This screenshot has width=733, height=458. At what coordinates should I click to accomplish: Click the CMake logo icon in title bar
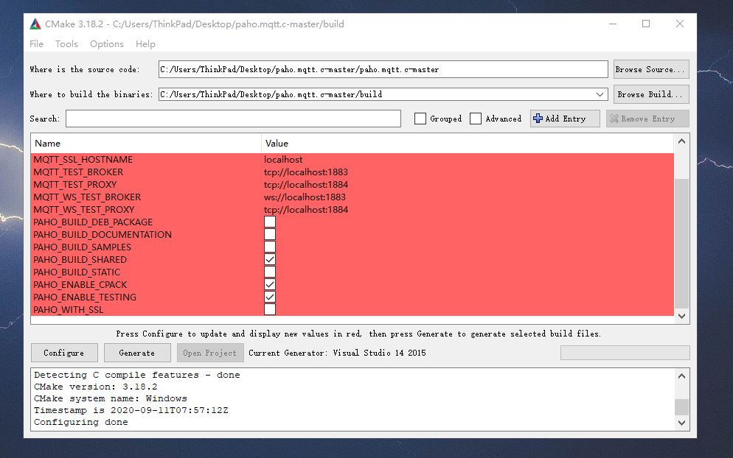coord(35,24)
